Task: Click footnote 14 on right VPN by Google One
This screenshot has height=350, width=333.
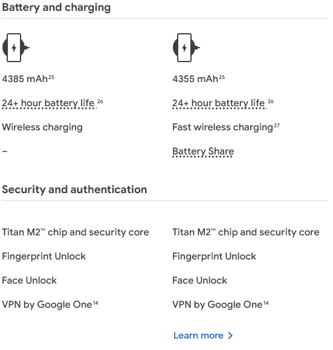Action: (x=266, y=303)
